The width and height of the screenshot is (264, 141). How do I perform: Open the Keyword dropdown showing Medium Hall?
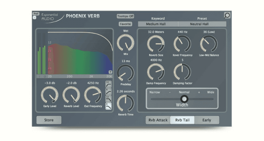point(158,24)
